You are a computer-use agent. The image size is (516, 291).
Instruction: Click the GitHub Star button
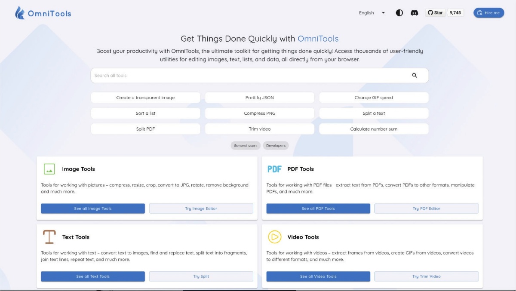(436, 13)
